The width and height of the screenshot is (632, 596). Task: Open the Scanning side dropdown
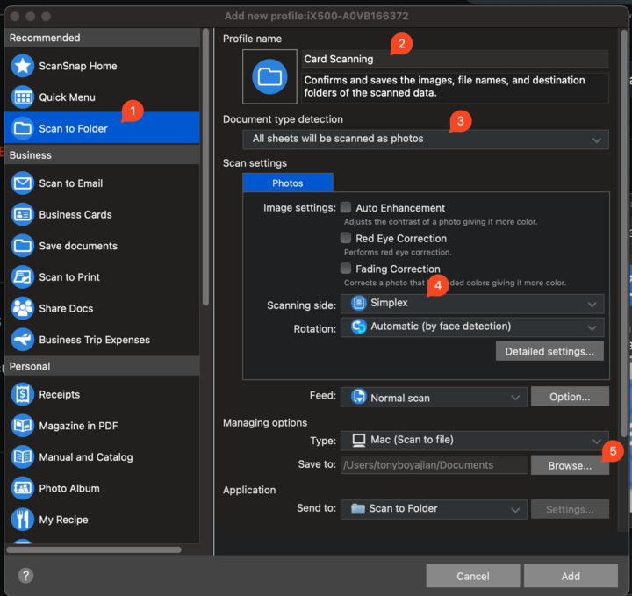pyautogui.click(x=472, y=304)
